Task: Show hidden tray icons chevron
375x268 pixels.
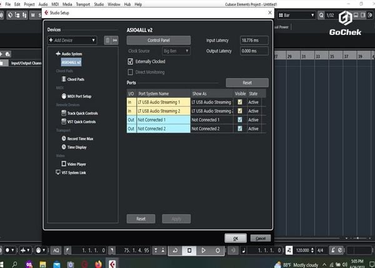Action: (x=324, y=265)
